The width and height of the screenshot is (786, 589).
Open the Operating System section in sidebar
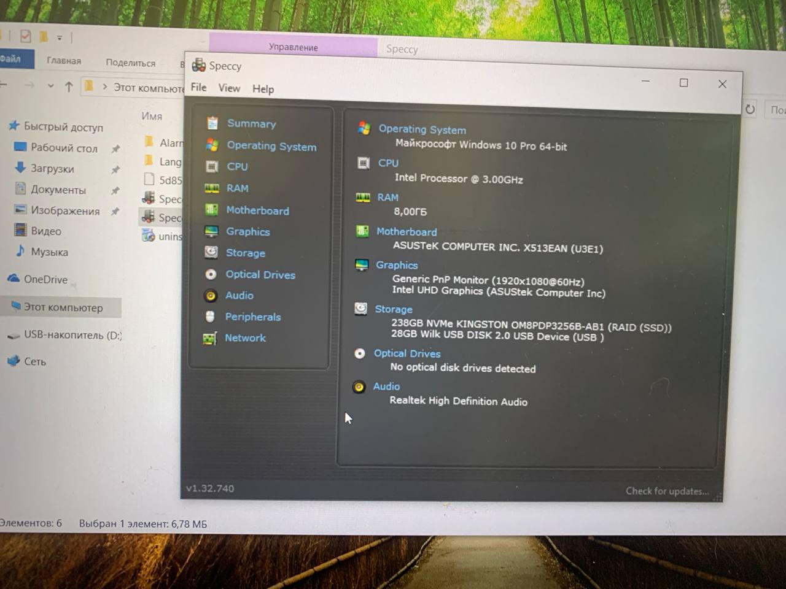pos(271,146)
